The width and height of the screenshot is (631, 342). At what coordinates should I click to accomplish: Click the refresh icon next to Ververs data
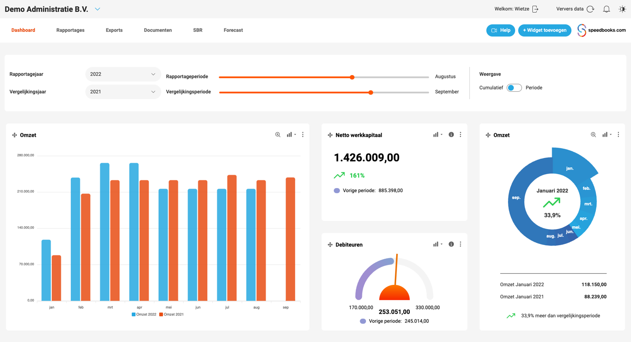[590, 9]
